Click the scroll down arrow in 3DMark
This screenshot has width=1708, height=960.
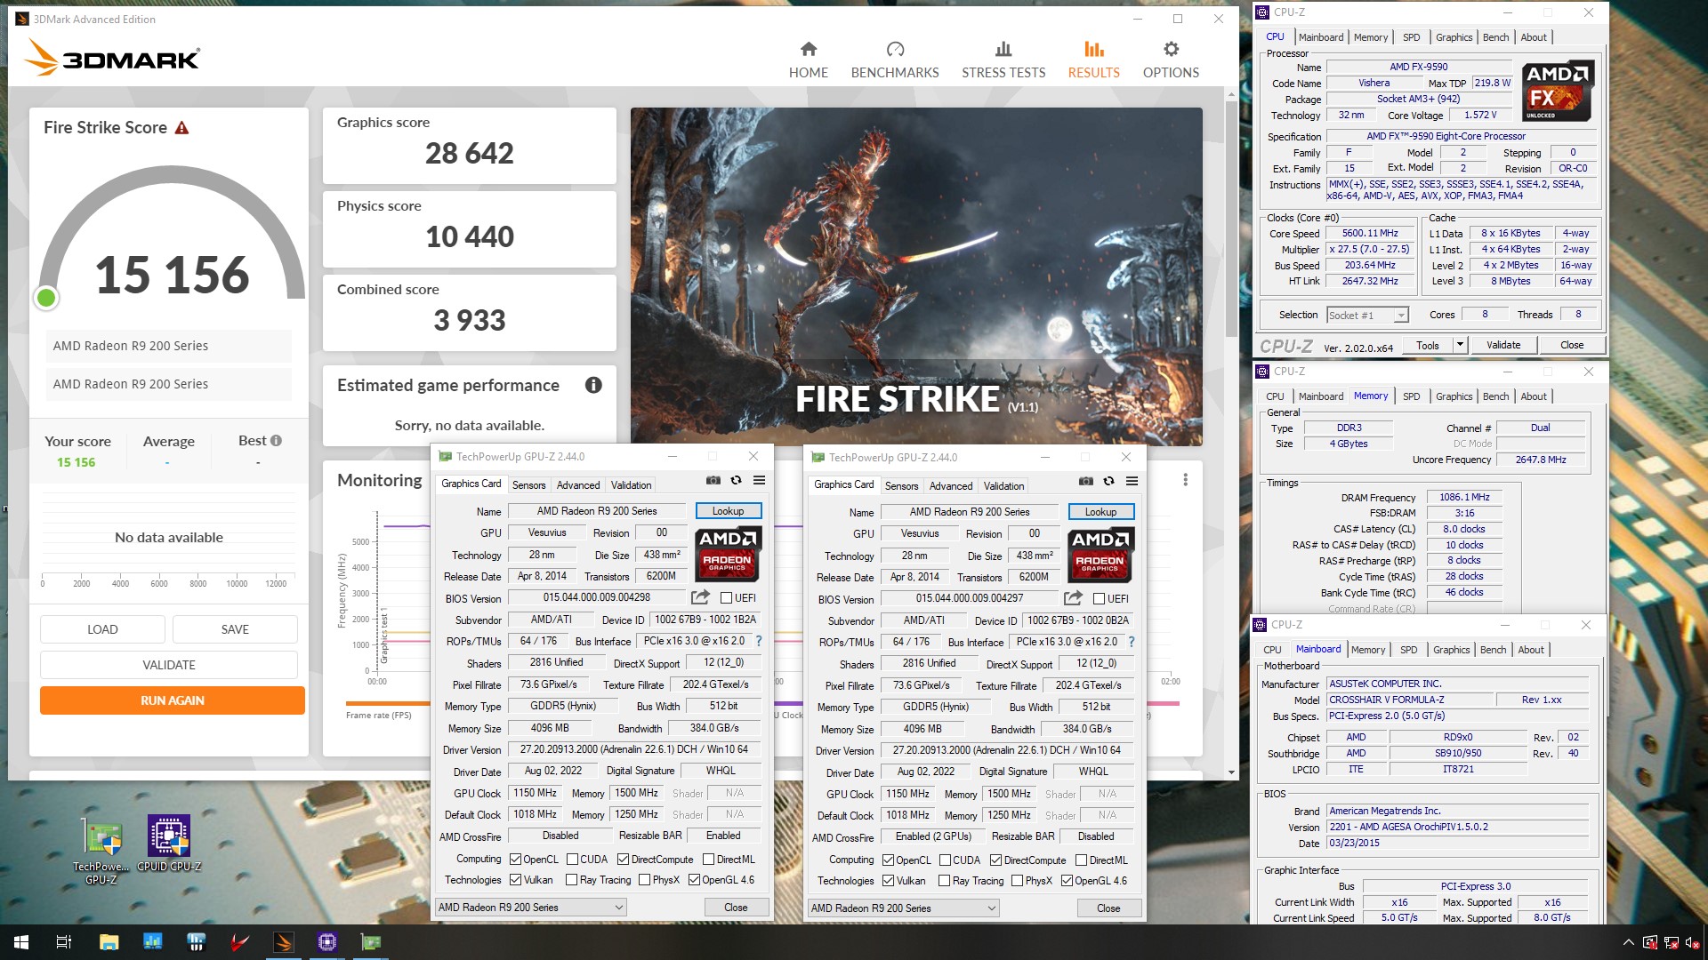point(1231,772)
